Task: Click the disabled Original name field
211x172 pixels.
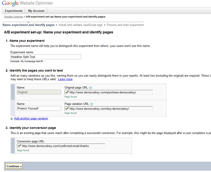Action: [39, 92]
